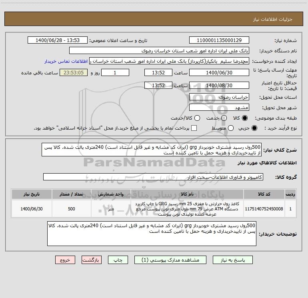Click the delivery province خراسان رضوی field
Viewport: 308px width, 298px height.
[x=219, y=97]
